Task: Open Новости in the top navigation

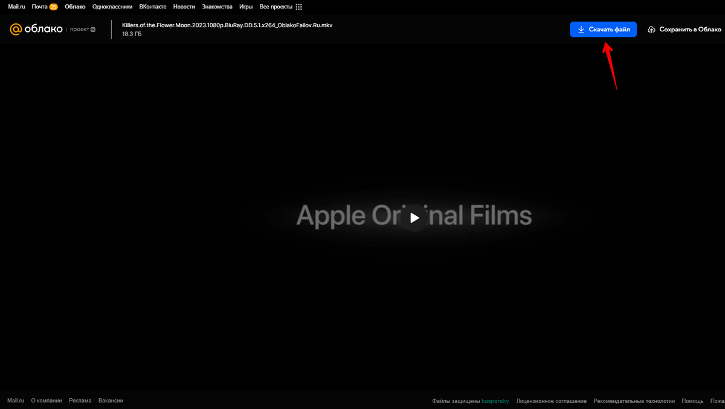Action: coord(184,7)
